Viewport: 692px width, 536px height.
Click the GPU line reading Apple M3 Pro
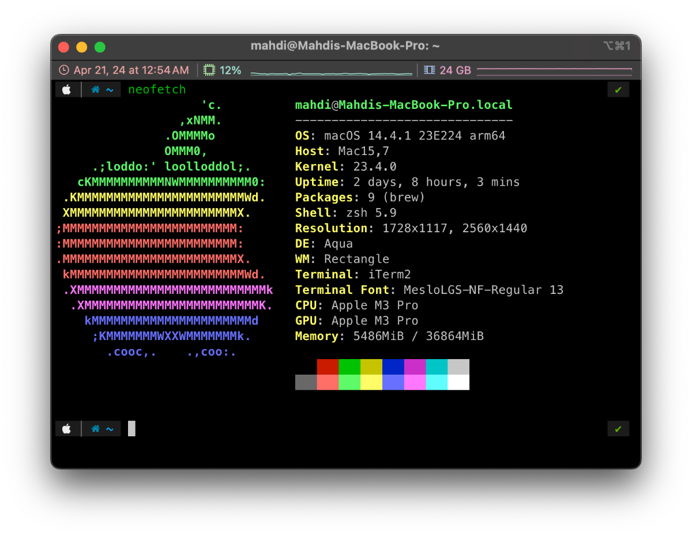357,320
